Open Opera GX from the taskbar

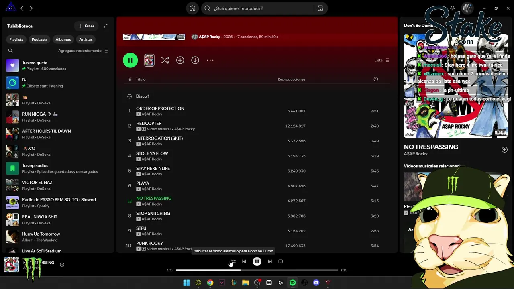click(198, 283)
